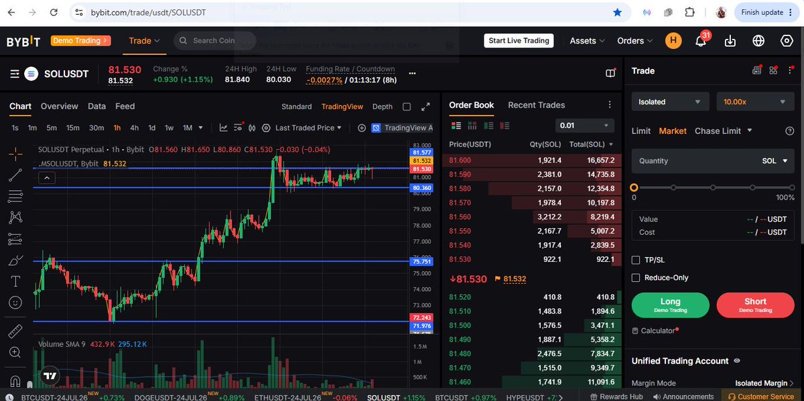Viewport: 804px width, 401px height.
Task: Open the header settings hexagon icon
Action: pos(787,41)
